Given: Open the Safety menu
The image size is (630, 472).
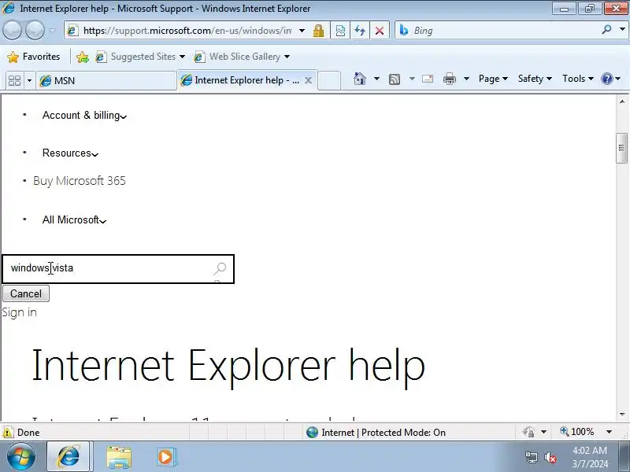Looking at the screenshot, I should [x=535, y=79].
